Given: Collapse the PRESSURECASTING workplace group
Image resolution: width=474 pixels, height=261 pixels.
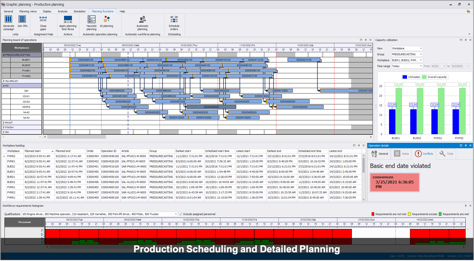Looking at the screenshot, I should [4, 55].
